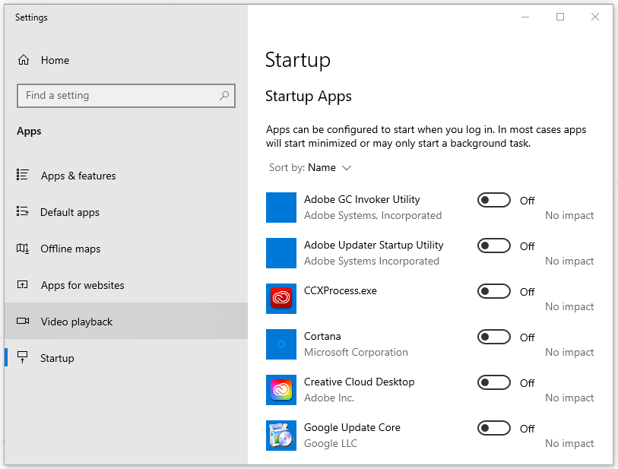Click the Home house icon

24,60
